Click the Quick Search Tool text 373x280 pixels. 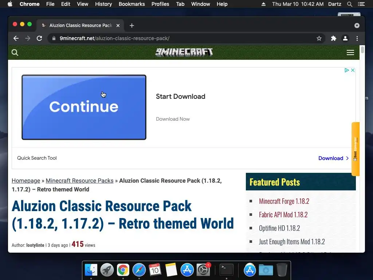[37, 158]
